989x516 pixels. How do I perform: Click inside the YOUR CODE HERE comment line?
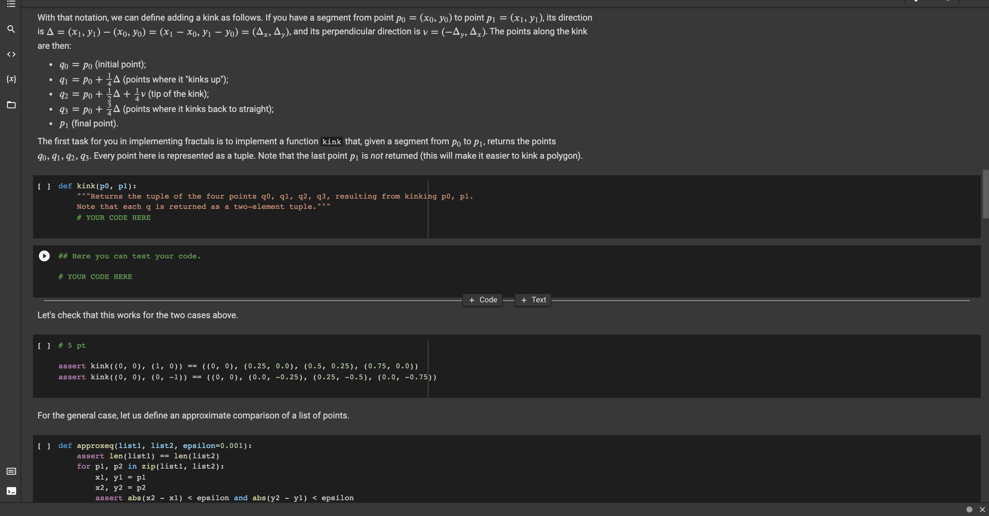(114, 217)
